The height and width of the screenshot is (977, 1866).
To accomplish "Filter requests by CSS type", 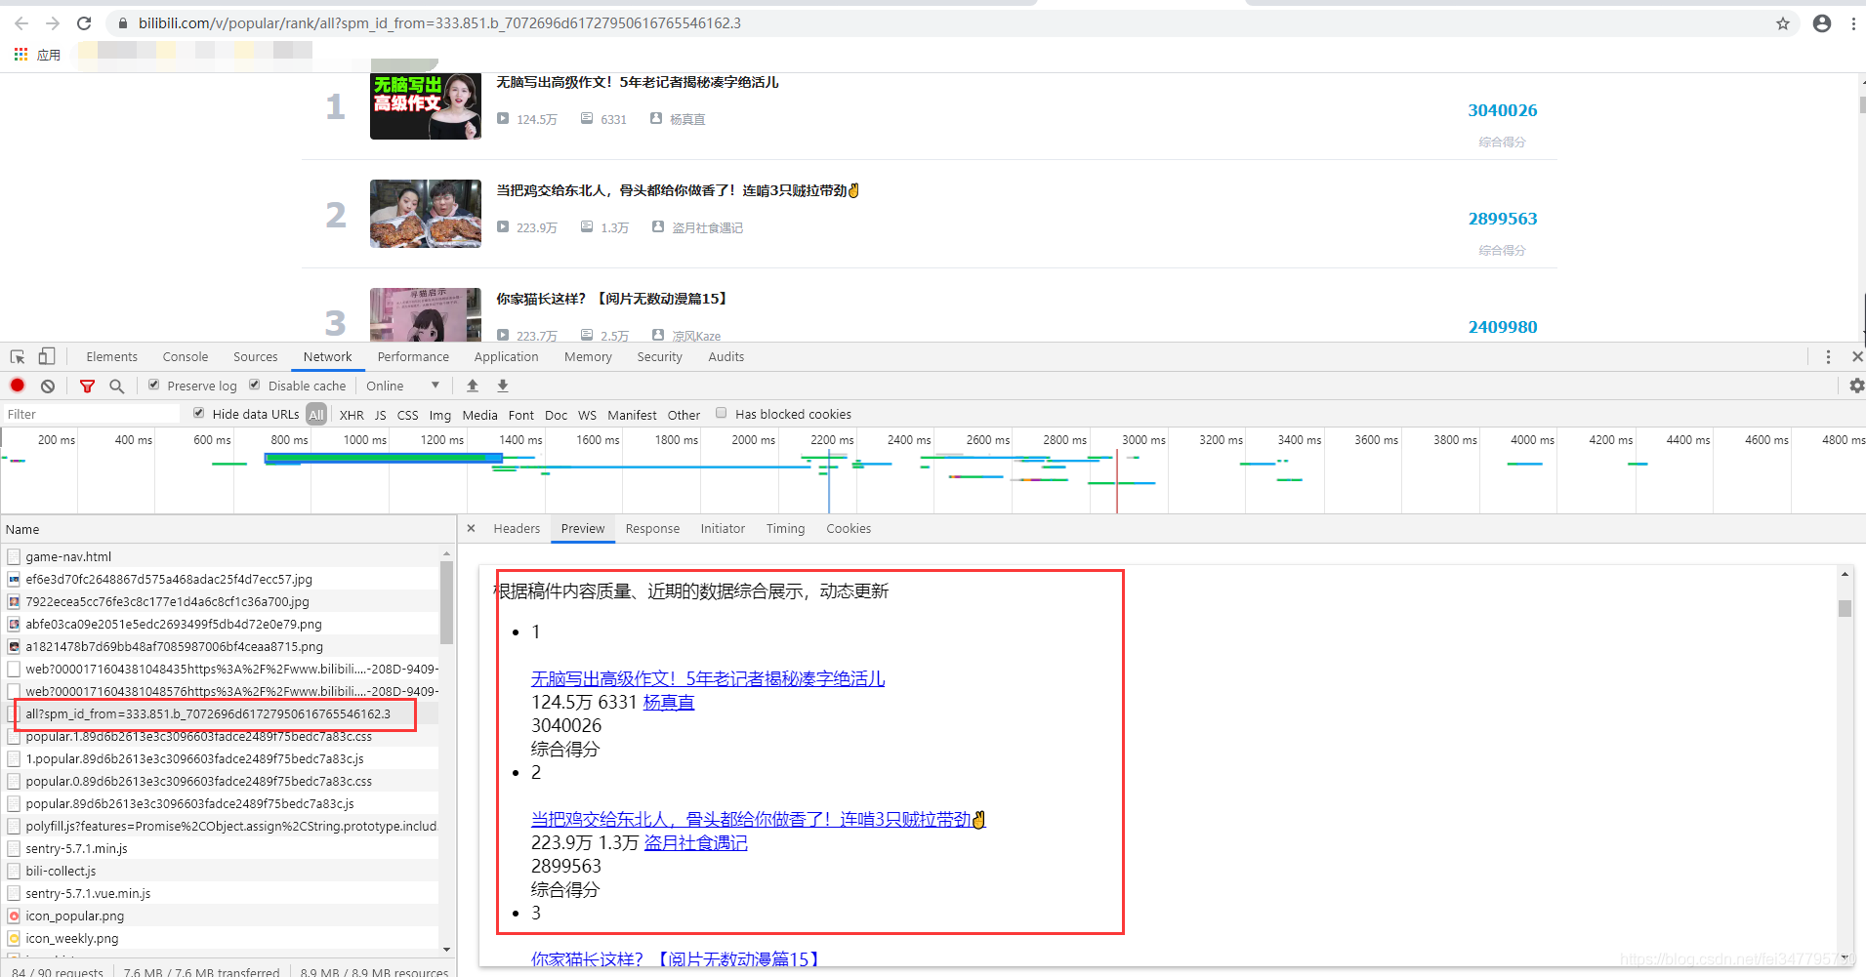I will click(408, 415).
